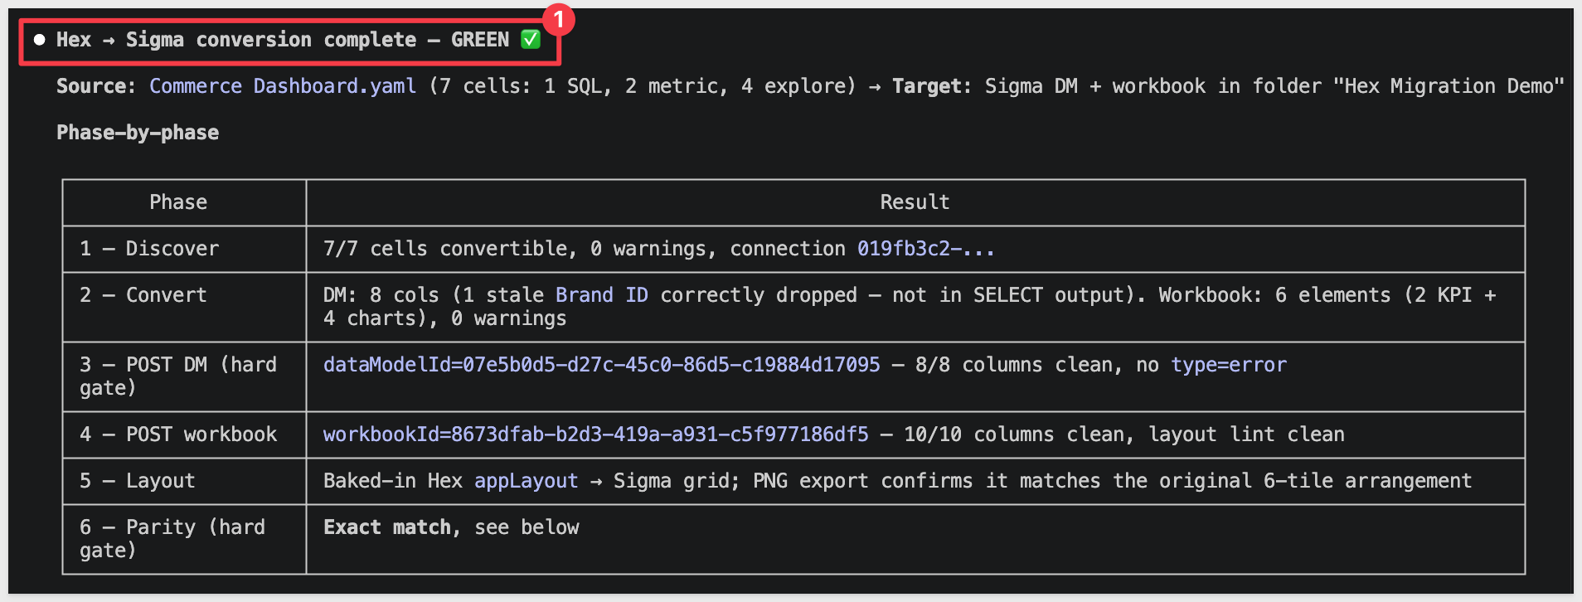Click the 4 – POST workbook cell
The height and width of the screenshot is (602, 1582).
184,435
